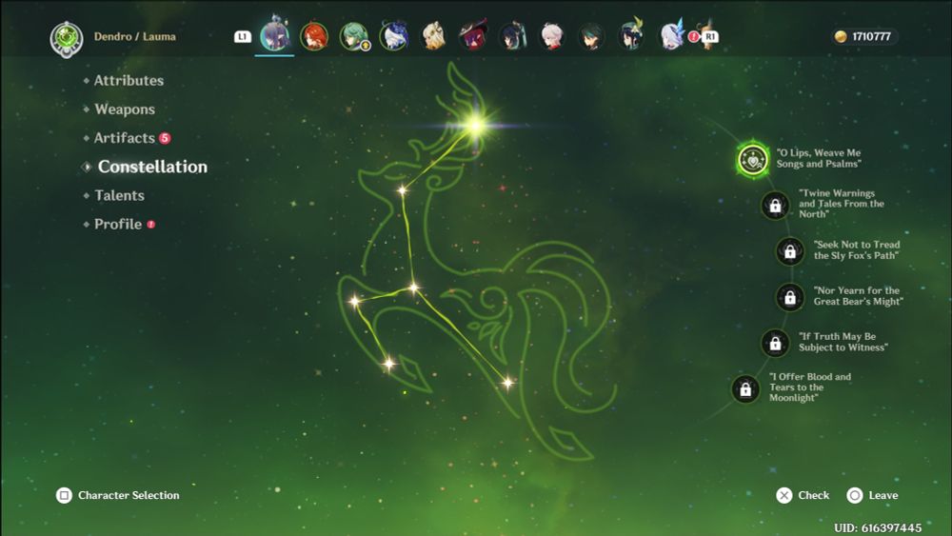Click the lock icon beside 'Twine Warnings'
This screenshot has height=536, width=952.
(x=775, y=206)
